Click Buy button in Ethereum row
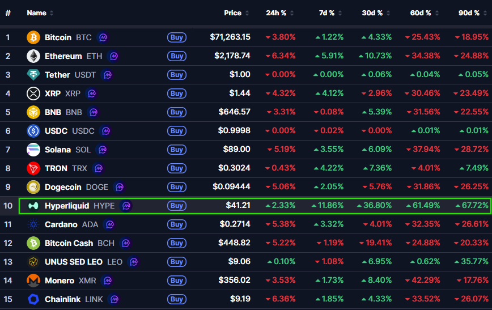The width and height of the screenshot is (492, 310). [x=177, y=56]
